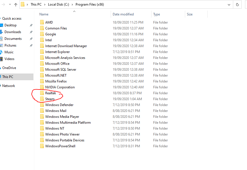Viewport: 247px width, 170px height.
Task: Click date 7/12/2019 8:51 PM of Internet Explorer
Action: [126, 52]
